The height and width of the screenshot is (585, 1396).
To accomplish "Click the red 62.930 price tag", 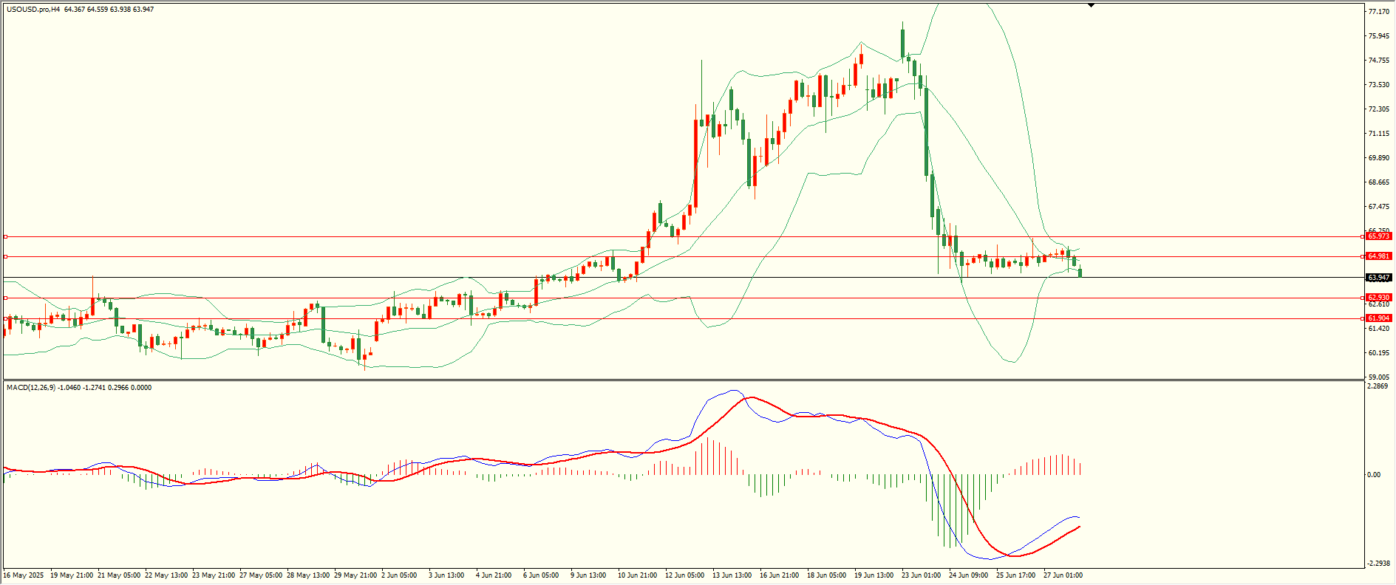I will (1379, 298).
